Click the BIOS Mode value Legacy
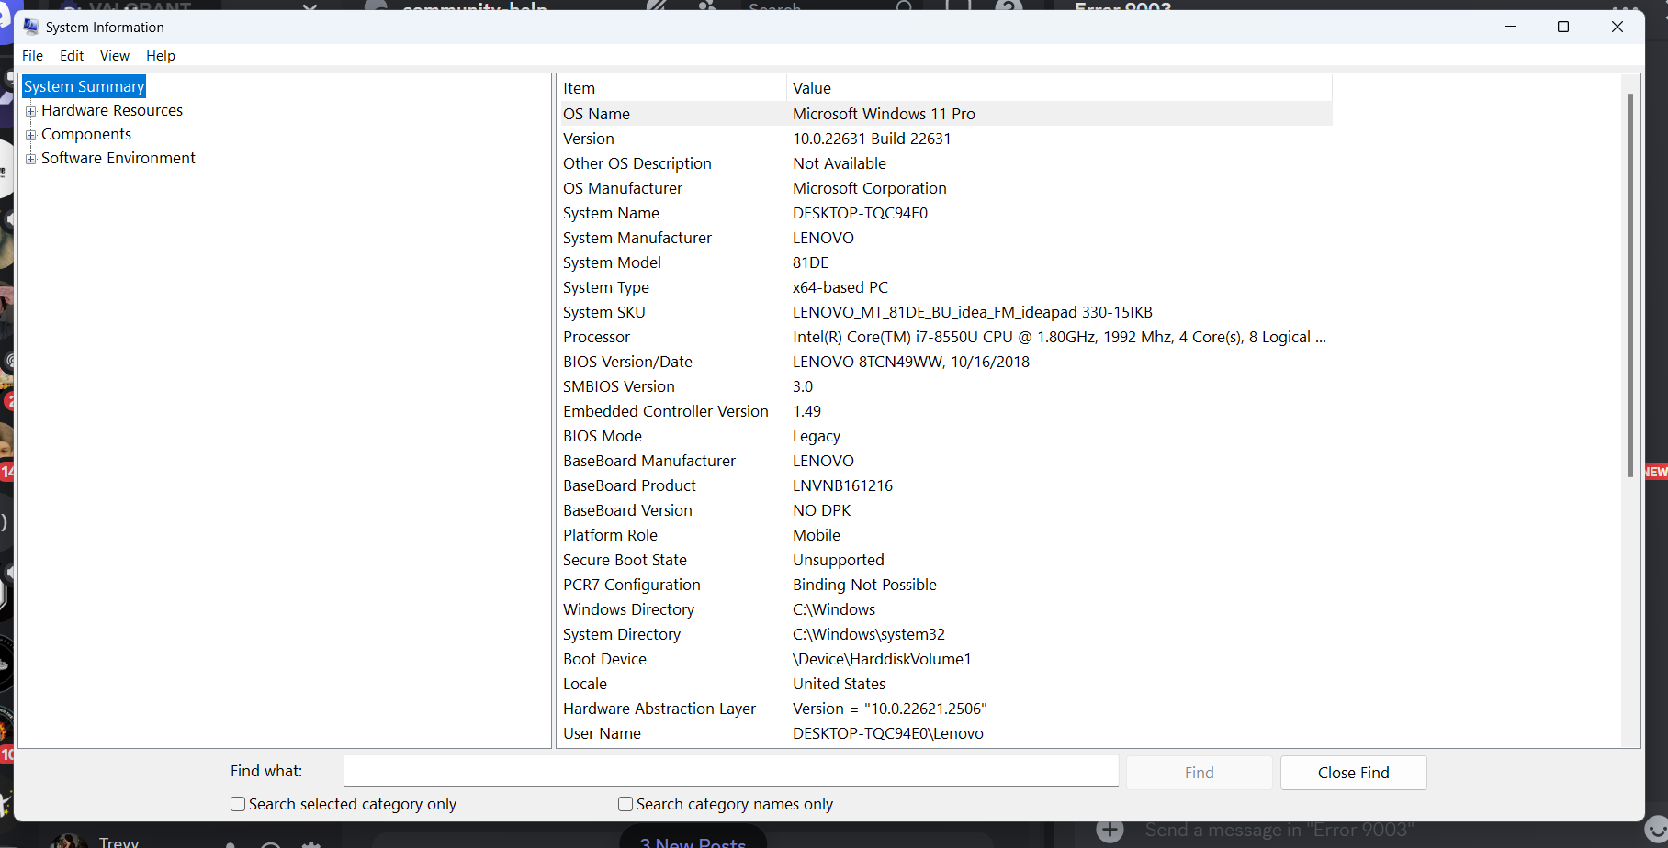Screen dimensions: 1668x848 [817, 436]
